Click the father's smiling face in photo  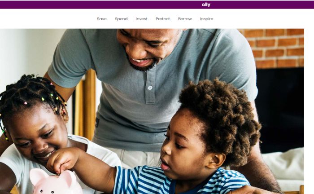pyautogui.click(x=148, y=48)
